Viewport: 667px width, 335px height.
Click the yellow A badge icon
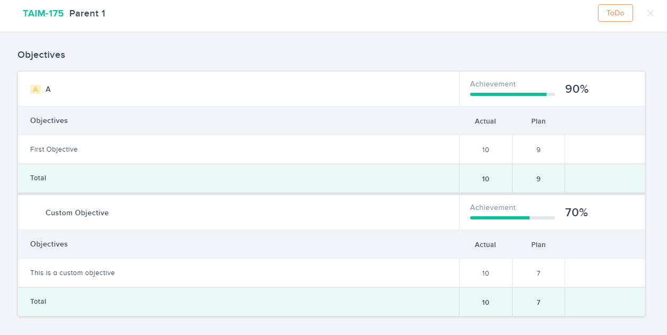pos(36,90)
